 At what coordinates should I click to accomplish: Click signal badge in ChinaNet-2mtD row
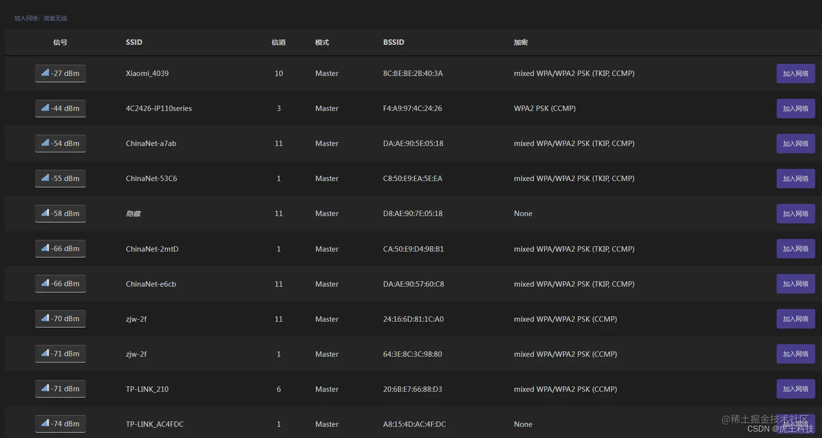point(60,249)
